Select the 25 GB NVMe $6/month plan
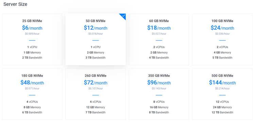 click(x=32, y=39)
